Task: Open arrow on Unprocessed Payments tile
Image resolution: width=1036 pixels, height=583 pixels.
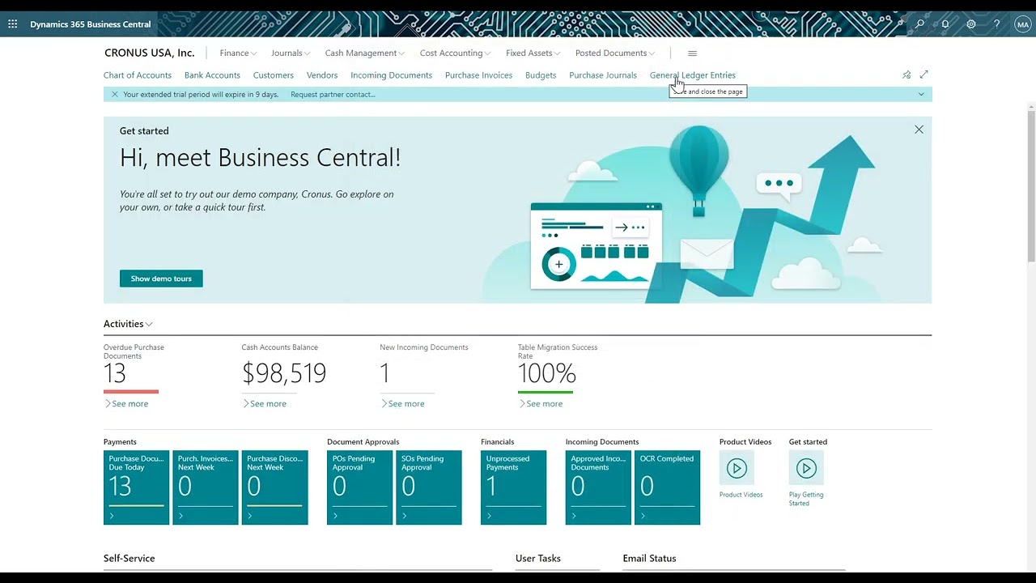Action: pyautogui.click(x=489, y=516)
